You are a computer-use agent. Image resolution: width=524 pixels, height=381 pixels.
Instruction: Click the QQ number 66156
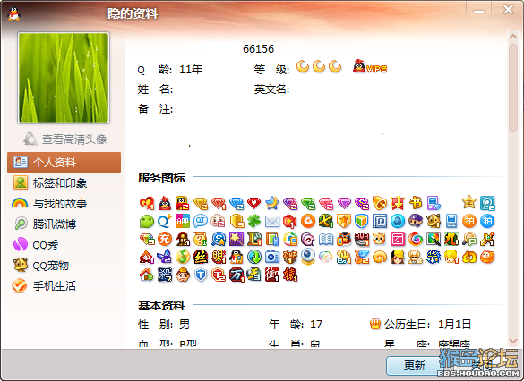(258, 49)
